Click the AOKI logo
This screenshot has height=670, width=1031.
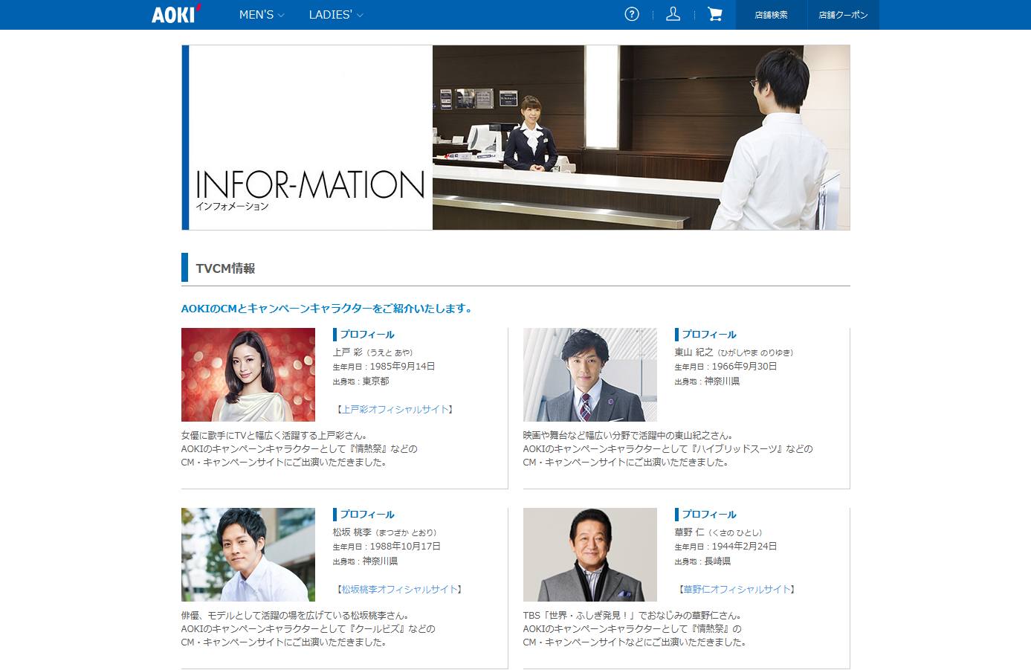176,14
